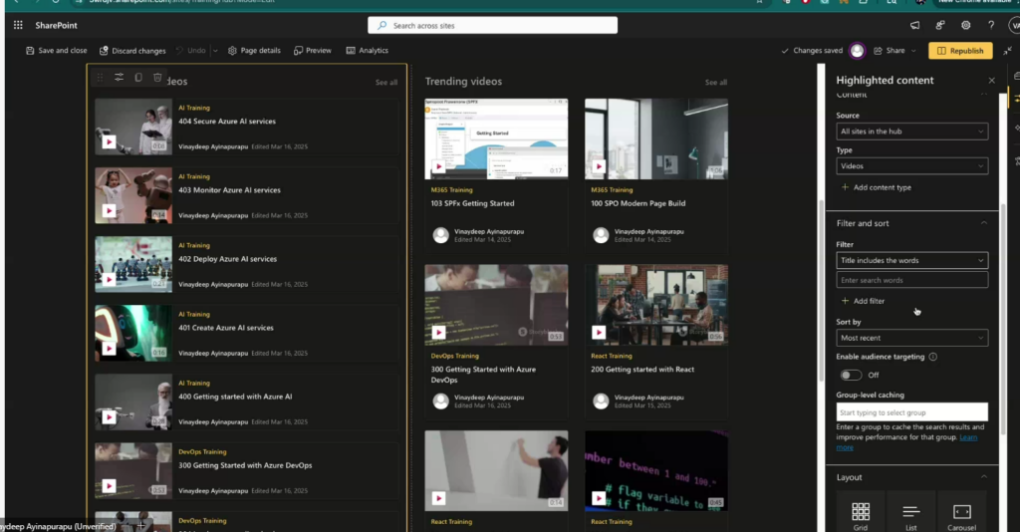Click M365 Training label above 103 SPFx
Screen dimensions: 1020x532
451,190
